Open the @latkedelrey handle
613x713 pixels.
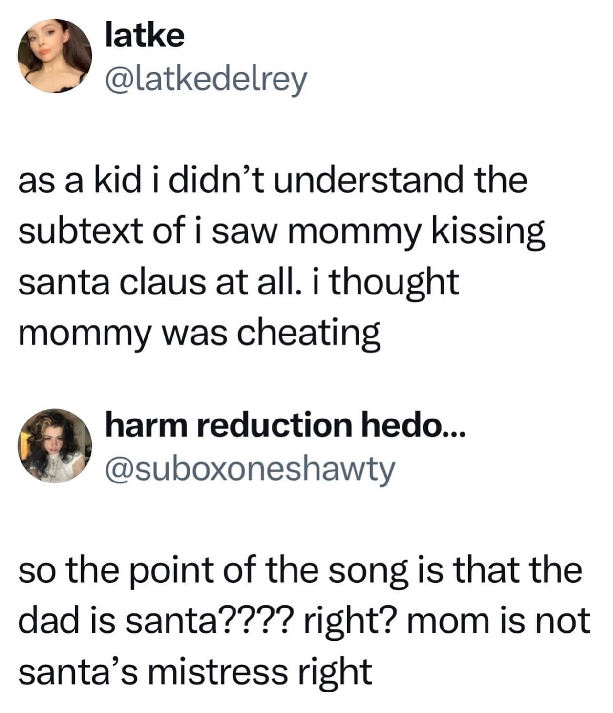[x=206, y=79]
